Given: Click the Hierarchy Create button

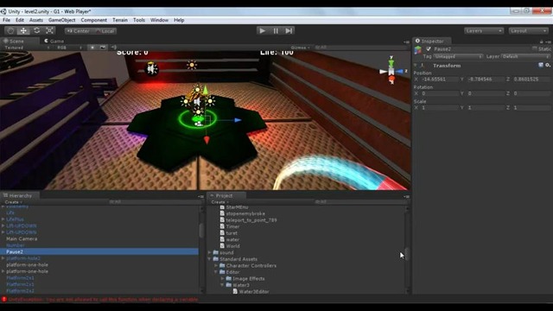Looking at the screenshot, I should tap(13, 202).
